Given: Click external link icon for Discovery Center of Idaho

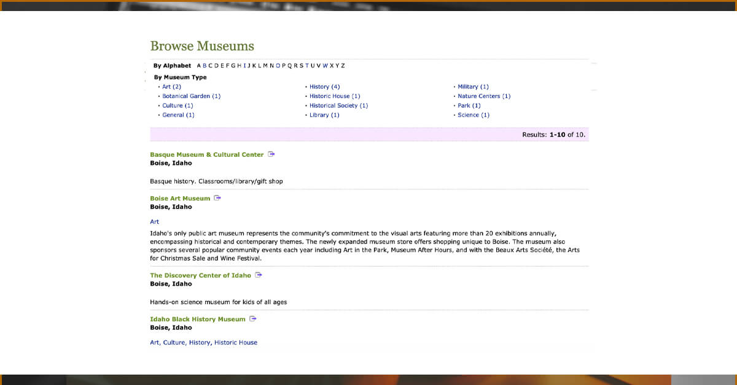Looking at the screenshot, I should click(259, 275).
